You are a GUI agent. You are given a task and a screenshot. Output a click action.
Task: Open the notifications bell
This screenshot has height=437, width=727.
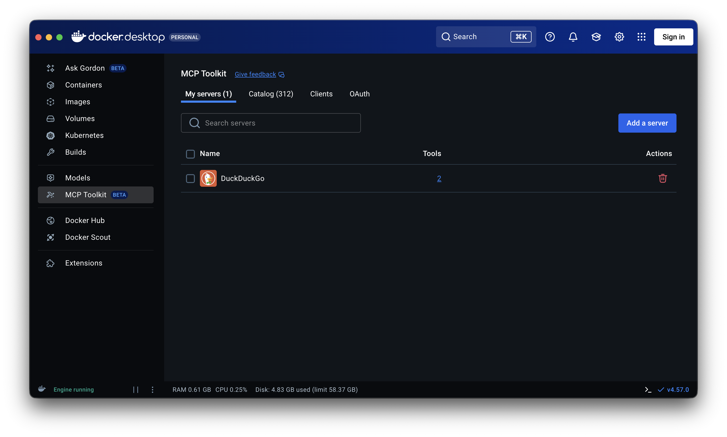(x=573, y=37)
